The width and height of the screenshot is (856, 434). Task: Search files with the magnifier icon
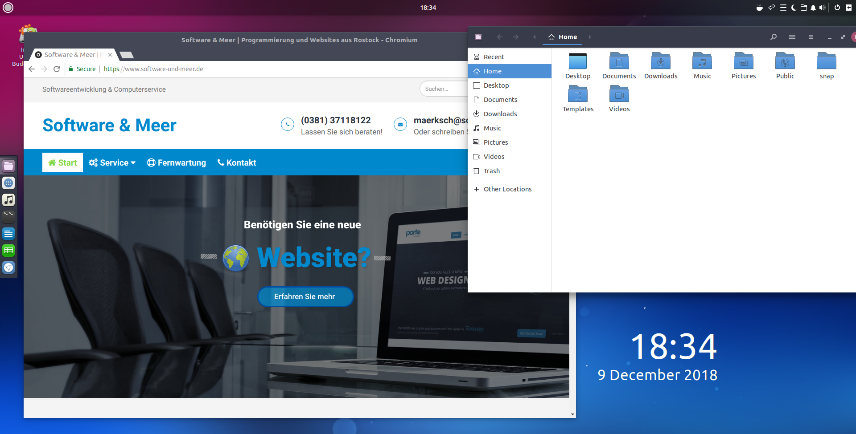click(x=774, y=37)
